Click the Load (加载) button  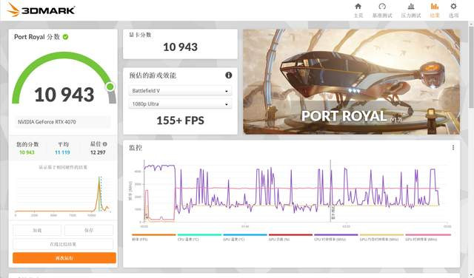[37, 230]
